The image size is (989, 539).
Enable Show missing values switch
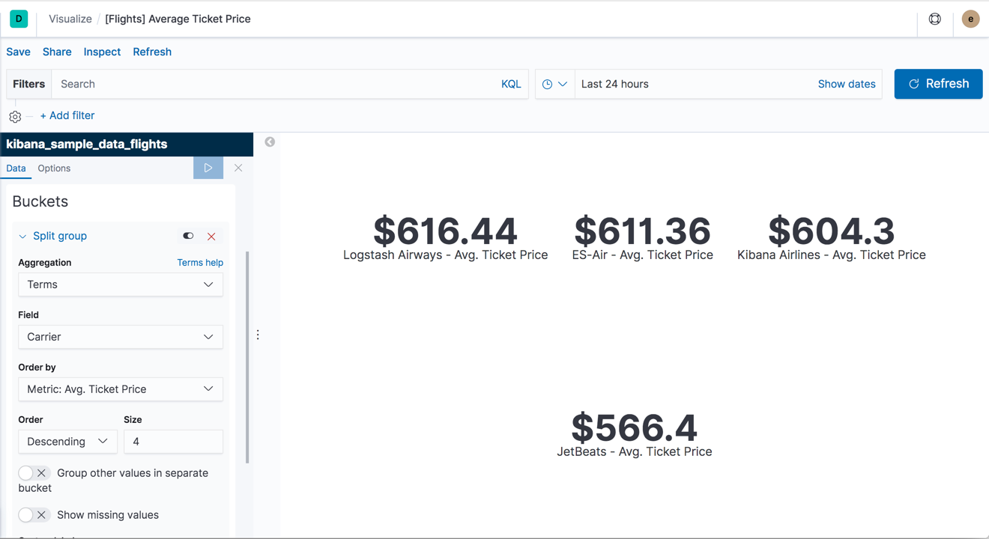34,515
